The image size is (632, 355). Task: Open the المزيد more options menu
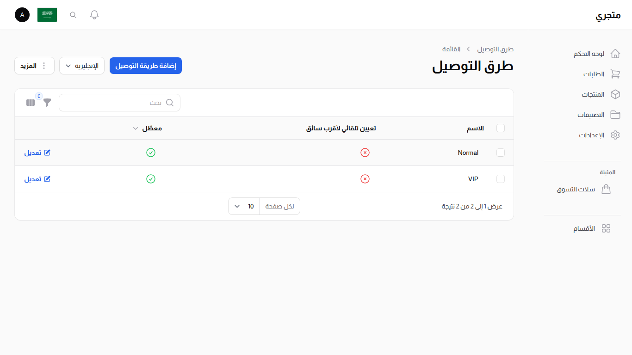[x=34, y=66]
